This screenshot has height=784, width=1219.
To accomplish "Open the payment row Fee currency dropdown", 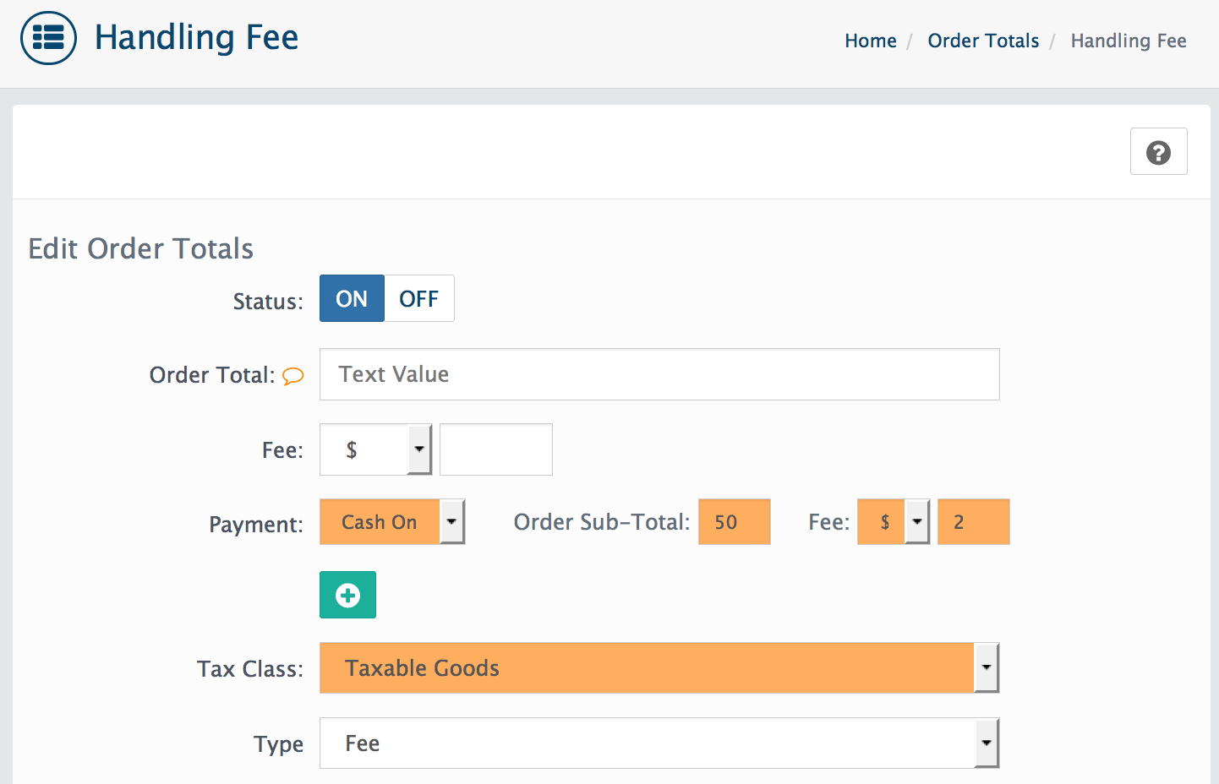I will click(x=894, y=522).
